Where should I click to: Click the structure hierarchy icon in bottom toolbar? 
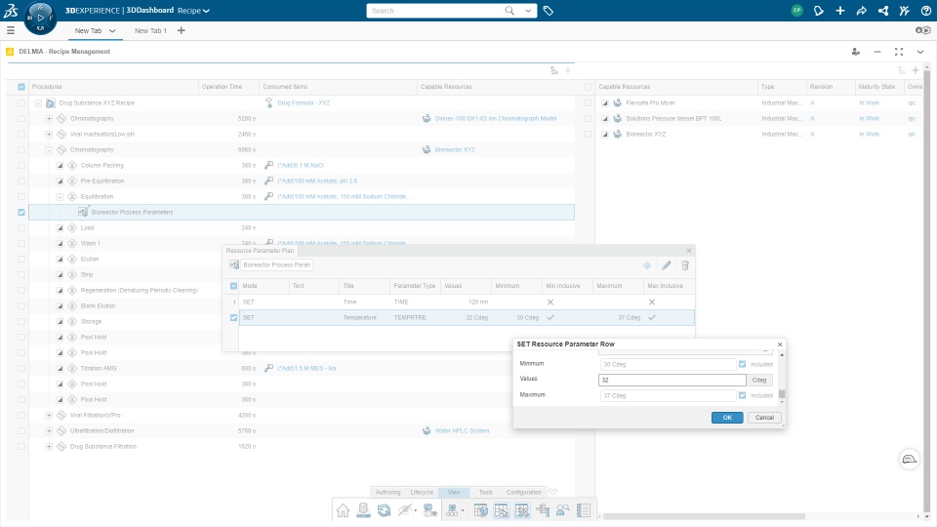pyautogui.click(x=452, y=510)
